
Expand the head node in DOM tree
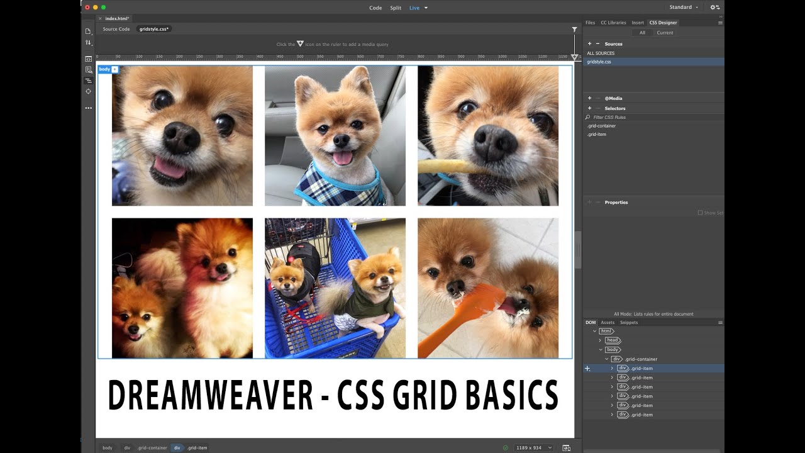click(600, 340)
